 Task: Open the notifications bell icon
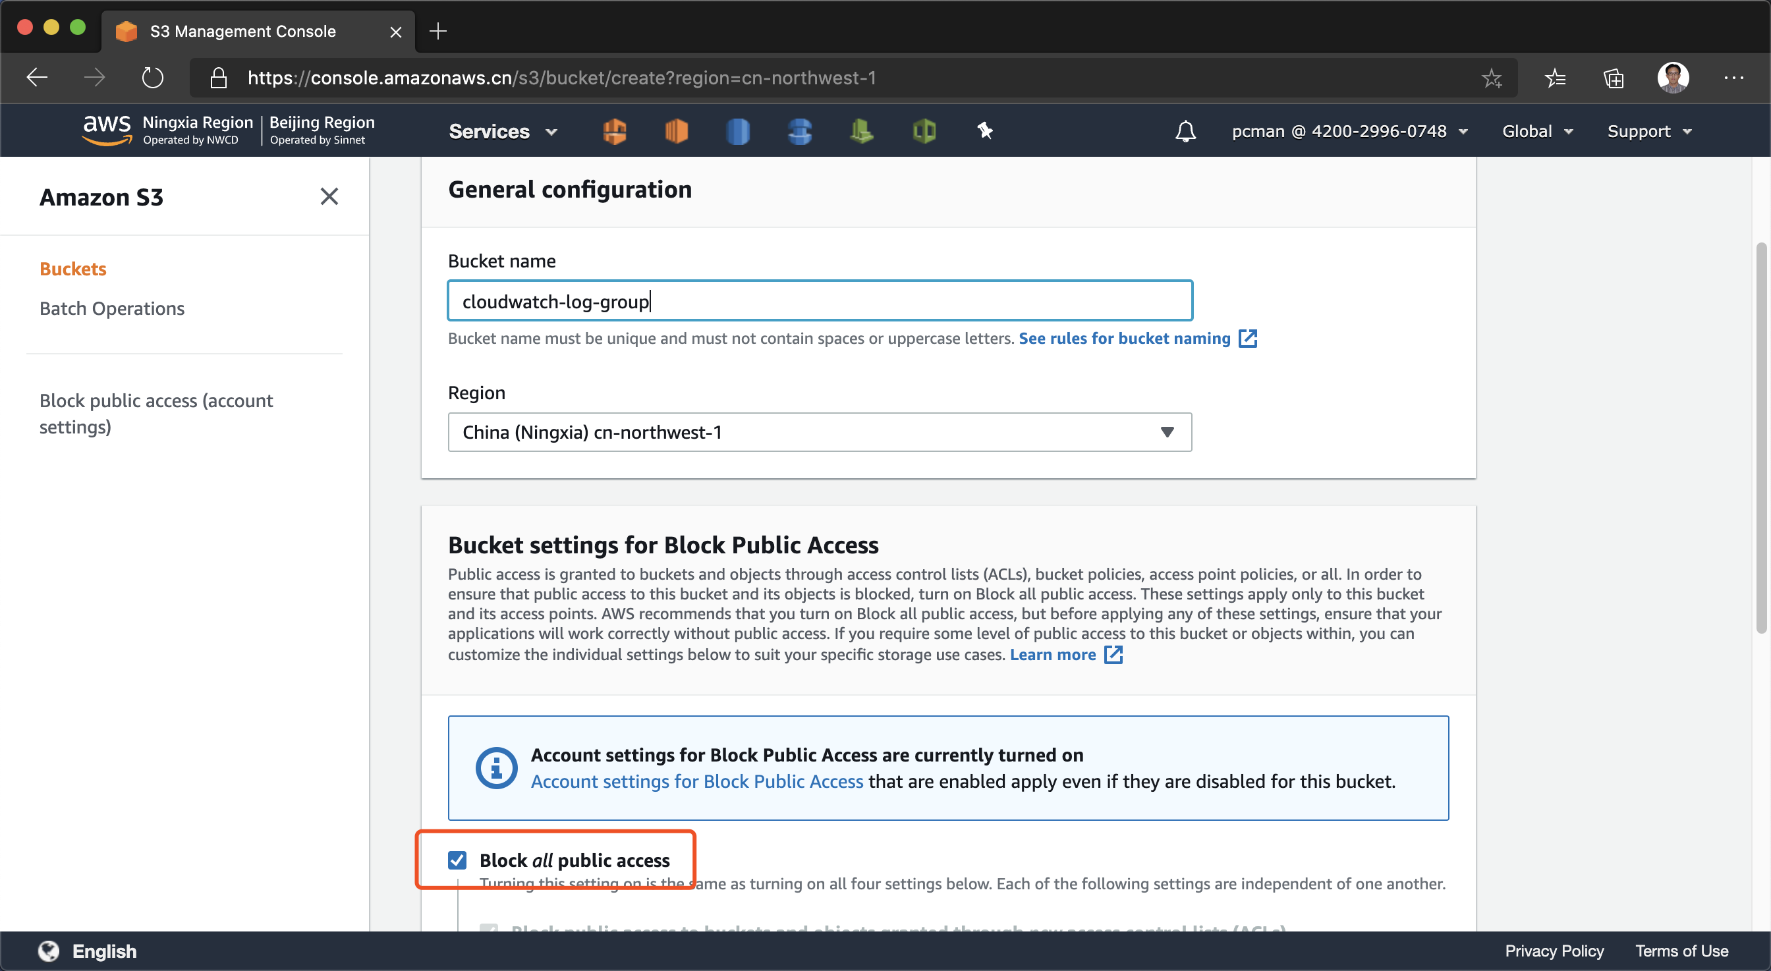(x=1185, y=131)
